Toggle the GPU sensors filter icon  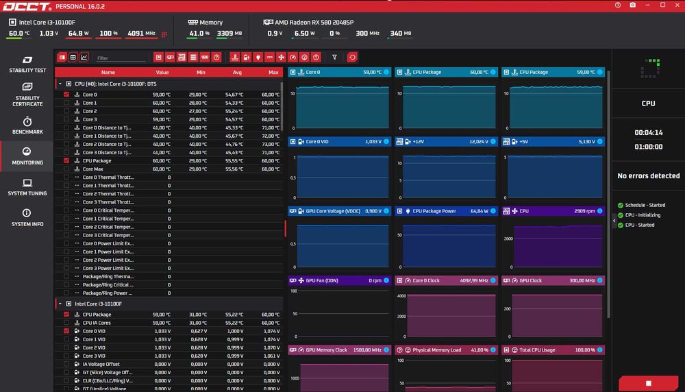[170, 58]
